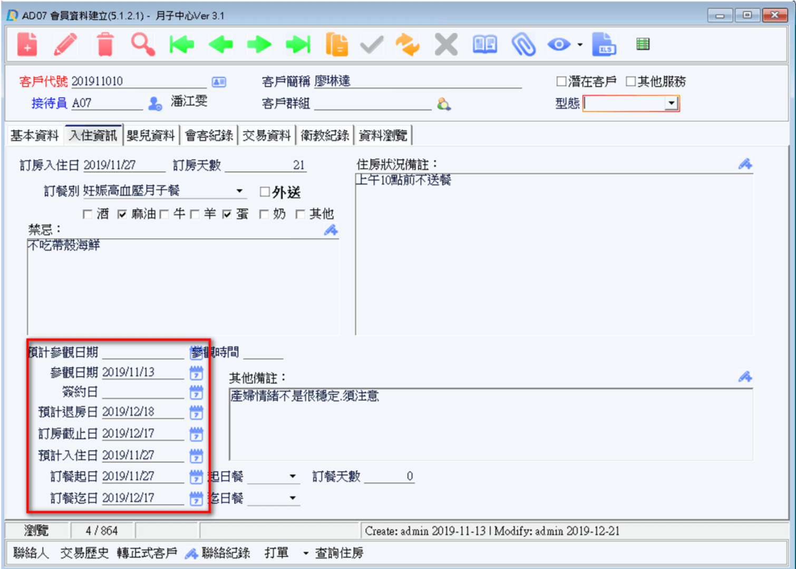Open the 起日餐 dropdown
The width and height of the screenshot is (796, 569).
click(x=293, y=477)
